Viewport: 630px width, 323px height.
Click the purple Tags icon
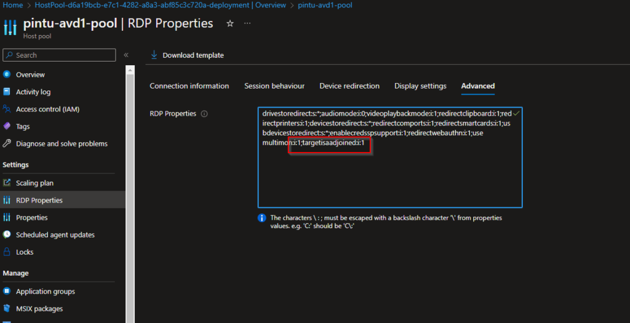[6, 126]
